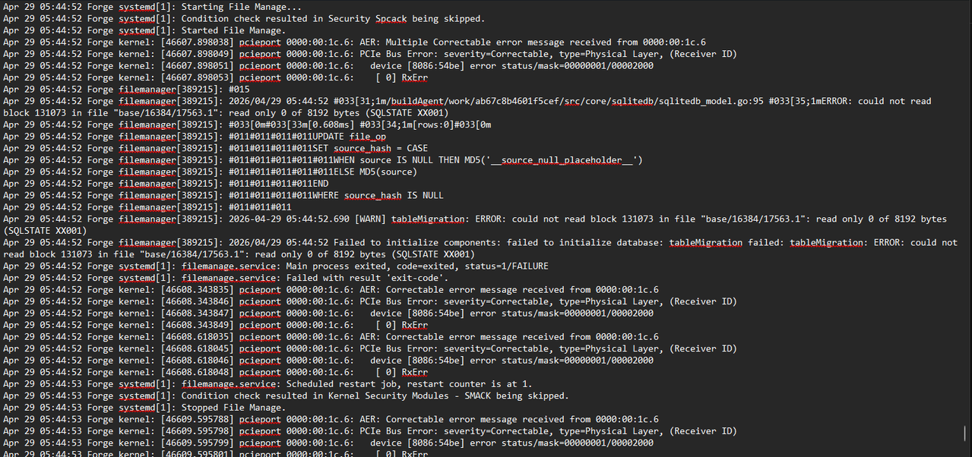Click kernel timestamp [46608.618045]

coord(198,348)
